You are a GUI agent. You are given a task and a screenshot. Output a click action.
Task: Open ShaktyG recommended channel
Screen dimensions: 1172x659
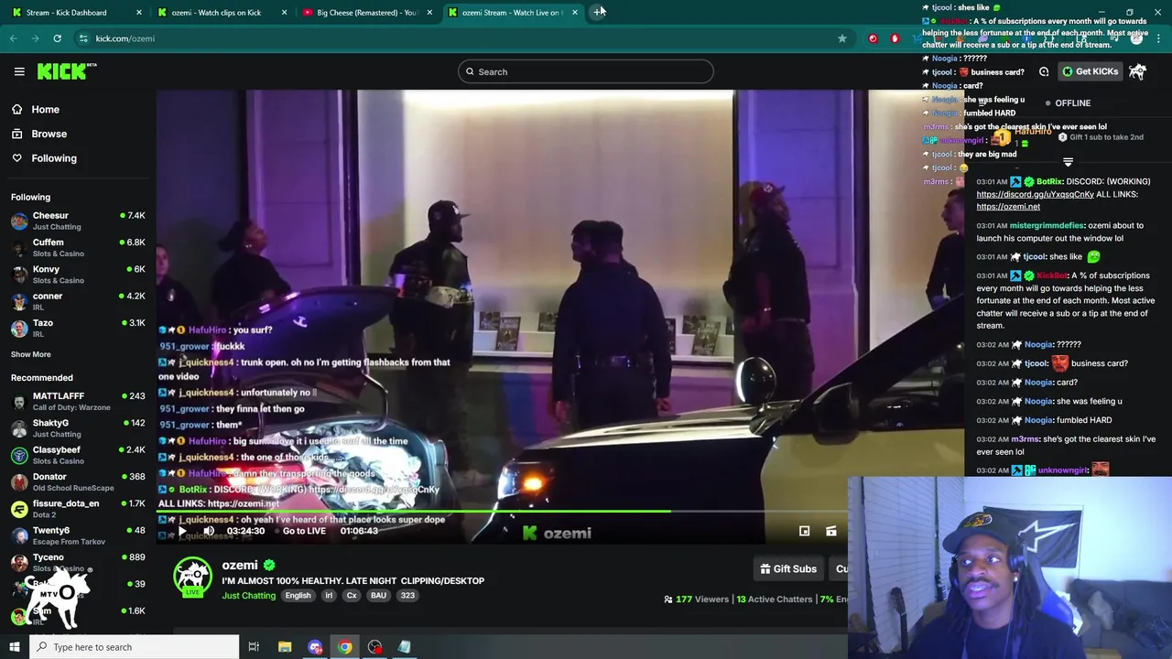(78, 428)
